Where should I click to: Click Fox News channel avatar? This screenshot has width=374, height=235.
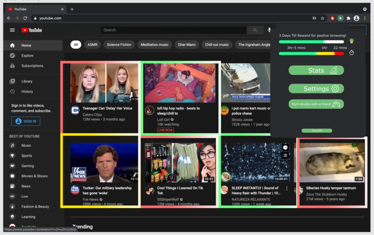(75, 190)
